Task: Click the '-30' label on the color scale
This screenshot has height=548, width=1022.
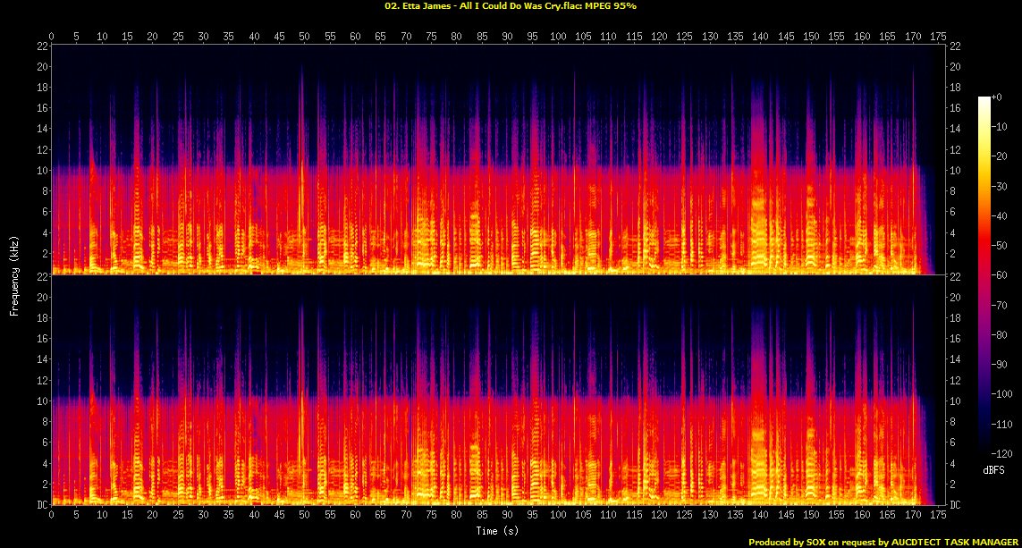Action: 999,186
